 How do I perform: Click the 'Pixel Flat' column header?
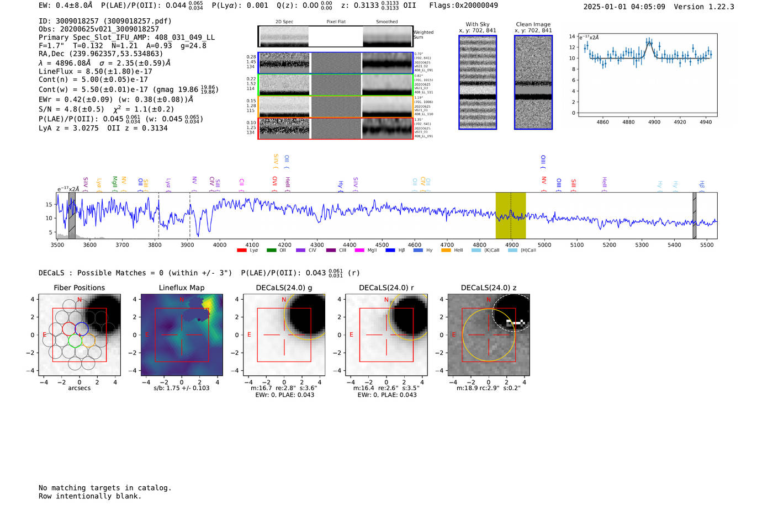(336, 22)
